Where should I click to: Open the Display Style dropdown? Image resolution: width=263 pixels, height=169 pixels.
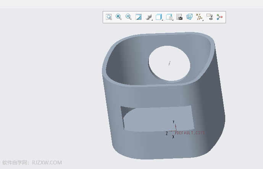pos(149,17)
